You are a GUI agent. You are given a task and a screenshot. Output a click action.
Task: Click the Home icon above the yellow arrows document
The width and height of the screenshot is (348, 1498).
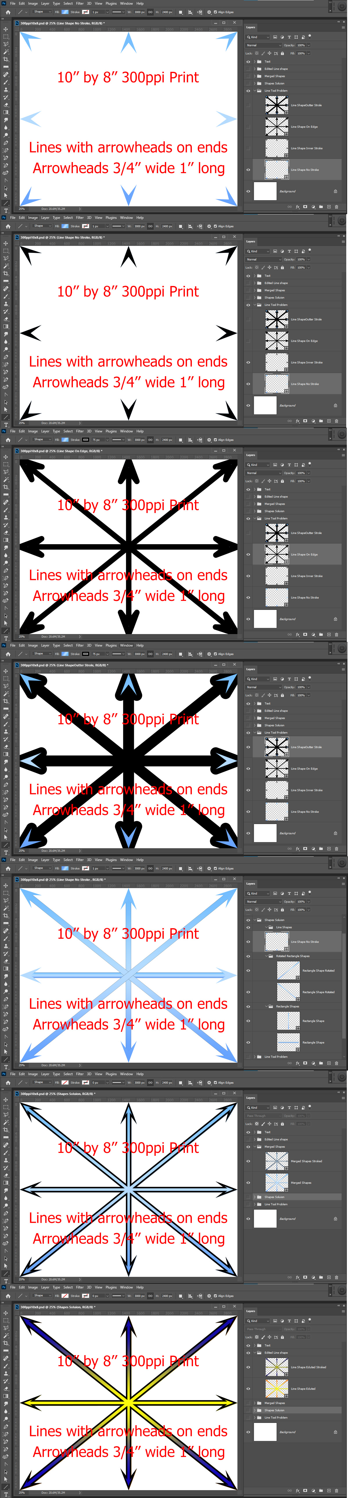coord(8,1296)
